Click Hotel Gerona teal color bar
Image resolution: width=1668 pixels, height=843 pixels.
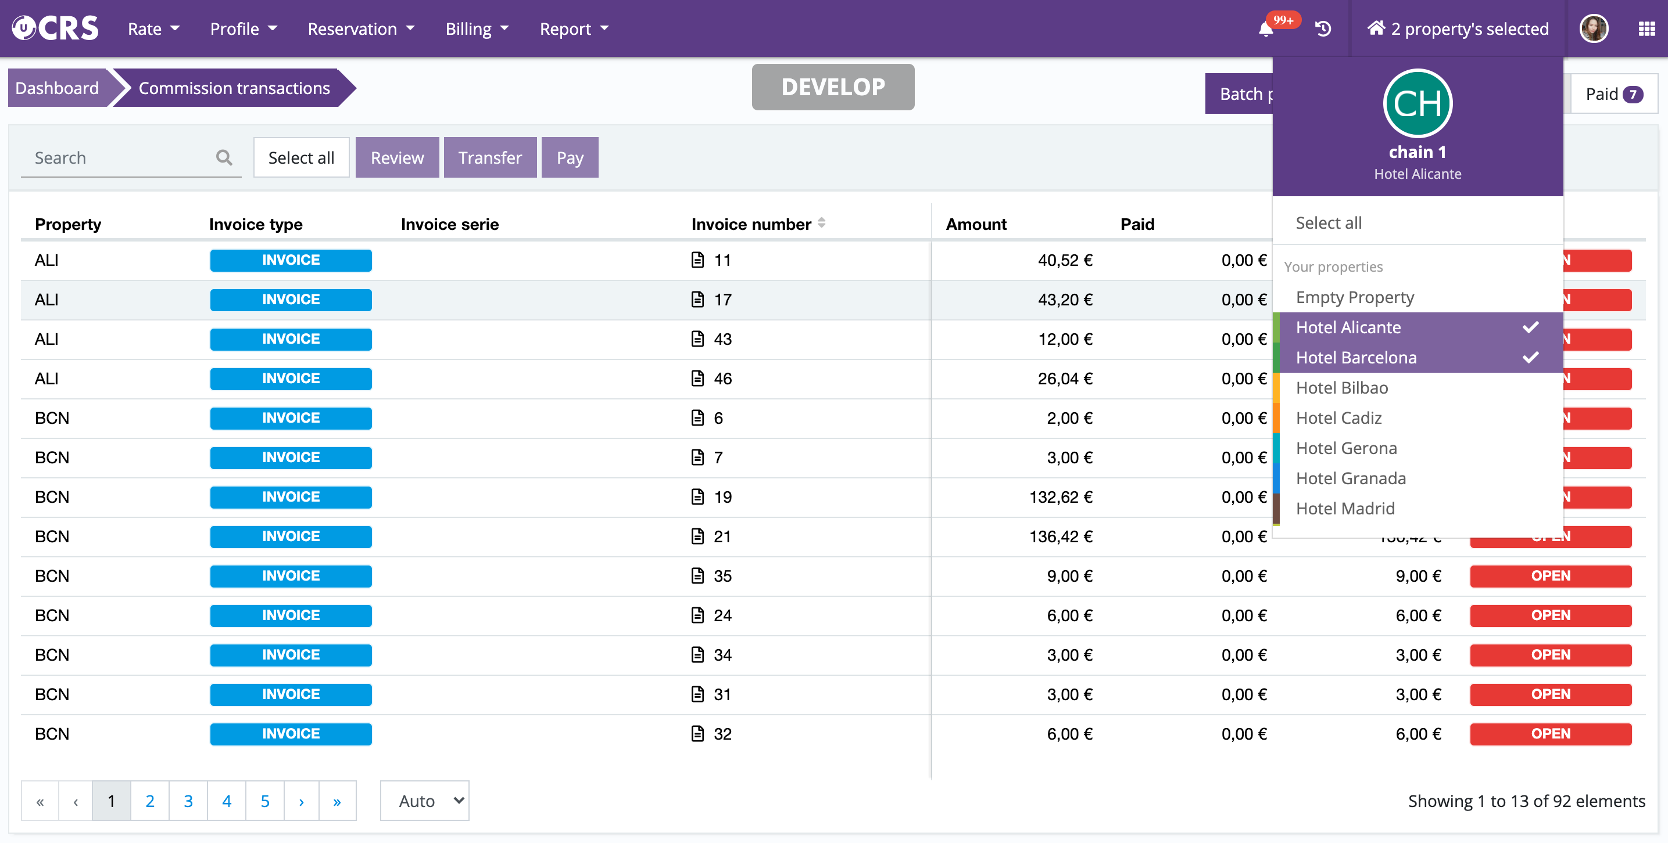click(1276, 448)
